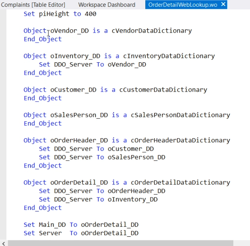250x246 pixels.
Task: Click cOrderHeaderDataDictionary class name
Action: (x=180, y=140)
